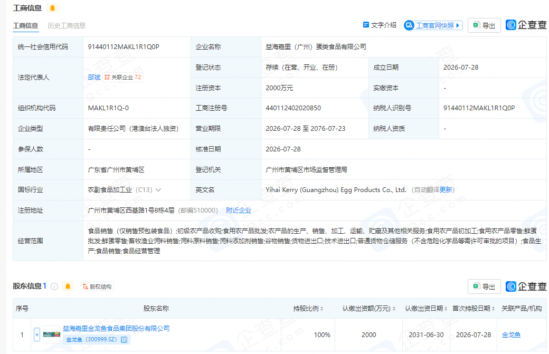This screenshot has width=549, height=354.
Task: Select registration number 440112402020850
Action: click(294, 108)
